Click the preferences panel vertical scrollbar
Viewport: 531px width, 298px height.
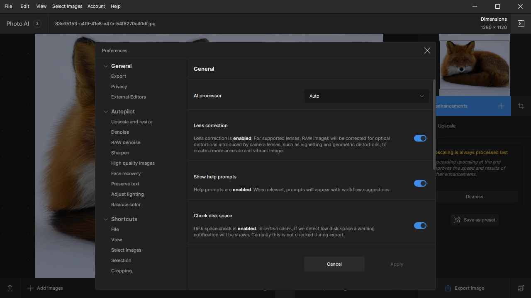pyautogui.click(x=434, y=124)
